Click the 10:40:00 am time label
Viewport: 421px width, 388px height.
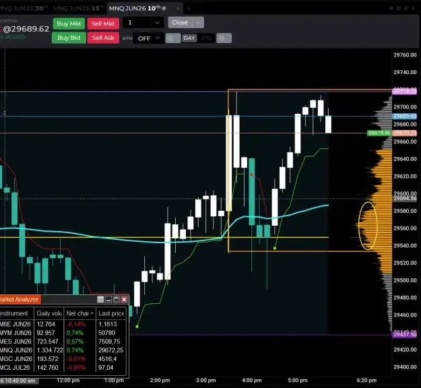(20, 381)
